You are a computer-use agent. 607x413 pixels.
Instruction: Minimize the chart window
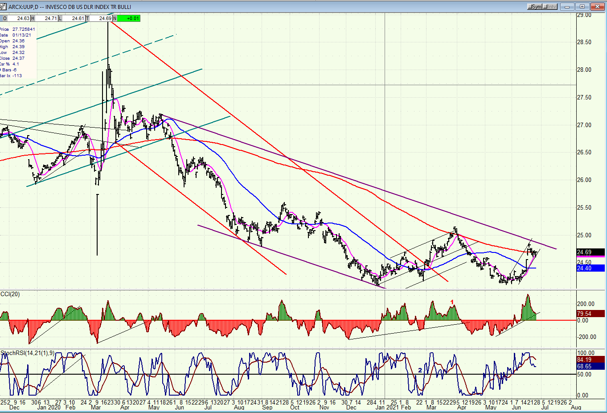[x=567, y=7]
